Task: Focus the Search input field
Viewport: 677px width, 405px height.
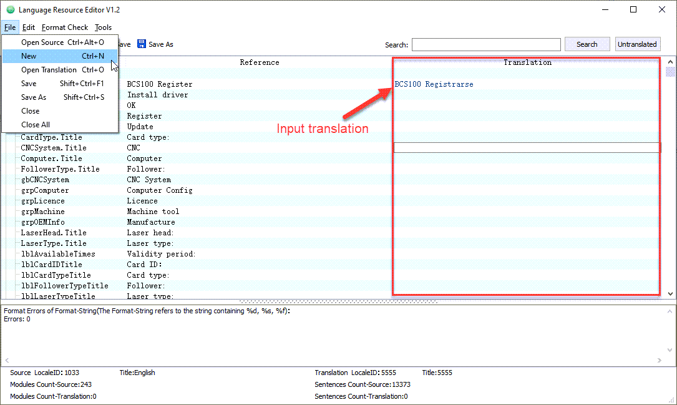Action: (x=486, y=44)
